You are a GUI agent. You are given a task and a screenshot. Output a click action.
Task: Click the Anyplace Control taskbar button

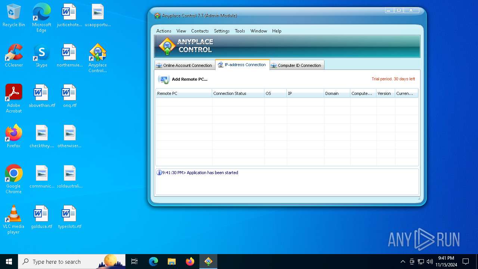pyautogui.click(x=208, y=262)
